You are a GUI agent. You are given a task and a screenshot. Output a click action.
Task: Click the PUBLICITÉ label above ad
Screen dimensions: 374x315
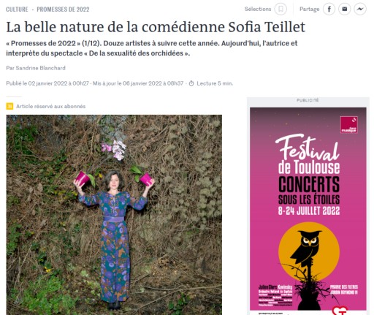pos(308,100)
